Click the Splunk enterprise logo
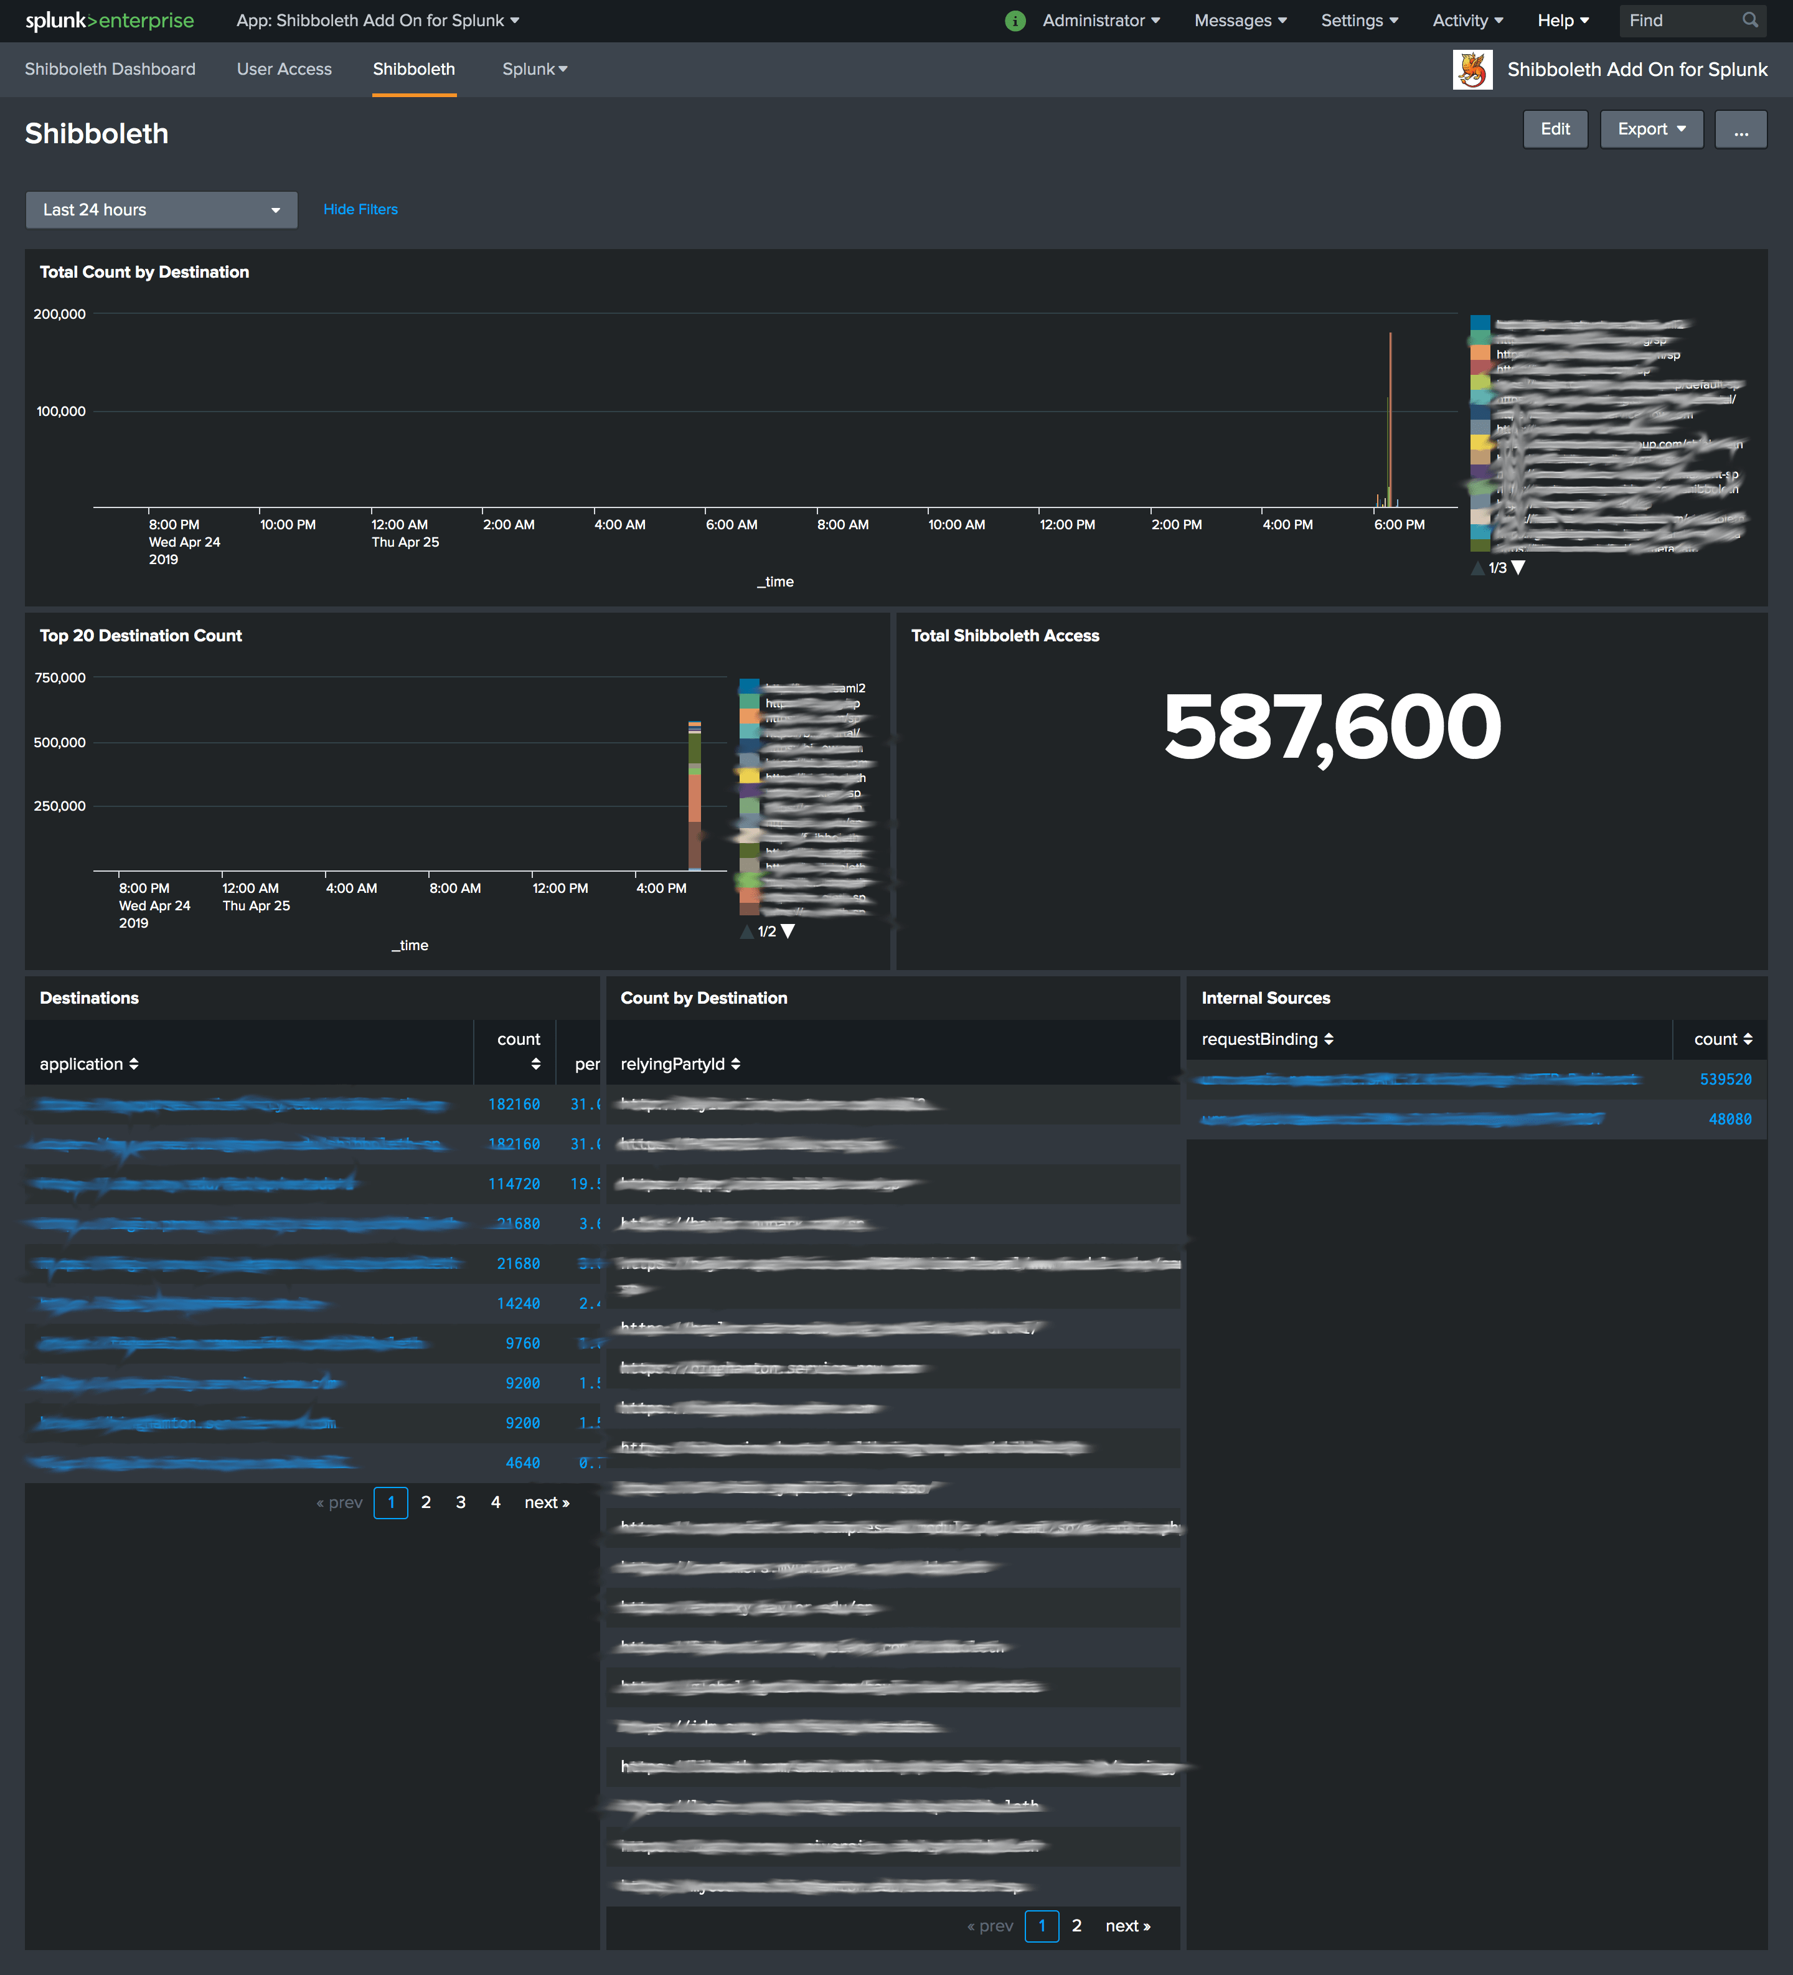 coord(110,21)
